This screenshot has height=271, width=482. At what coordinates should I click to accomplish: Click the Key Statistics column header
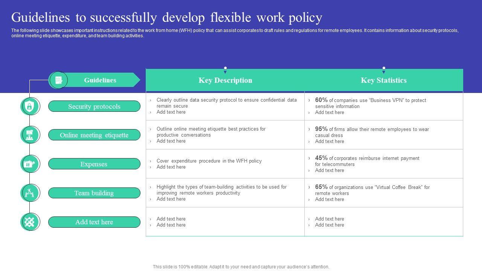[x=384, y=80]
